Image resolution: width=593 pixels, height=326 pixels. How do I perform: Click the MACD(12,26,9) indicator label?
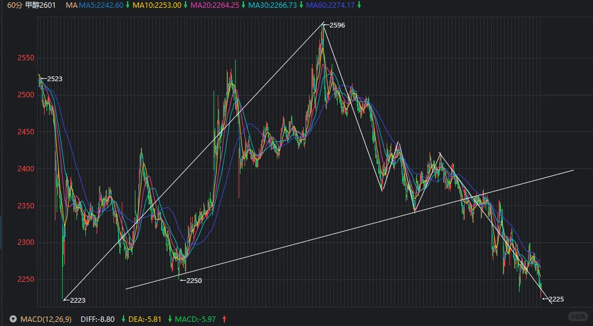point(46,319)
